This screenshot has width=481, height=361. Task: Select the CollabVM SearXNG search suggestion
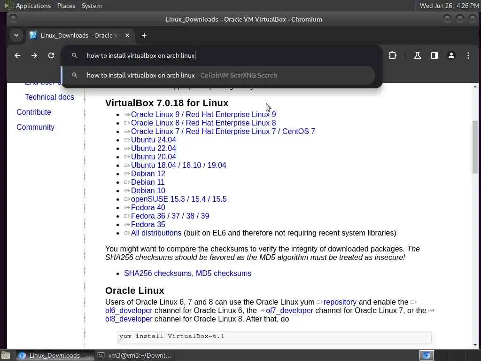click(x=218, y=75)
